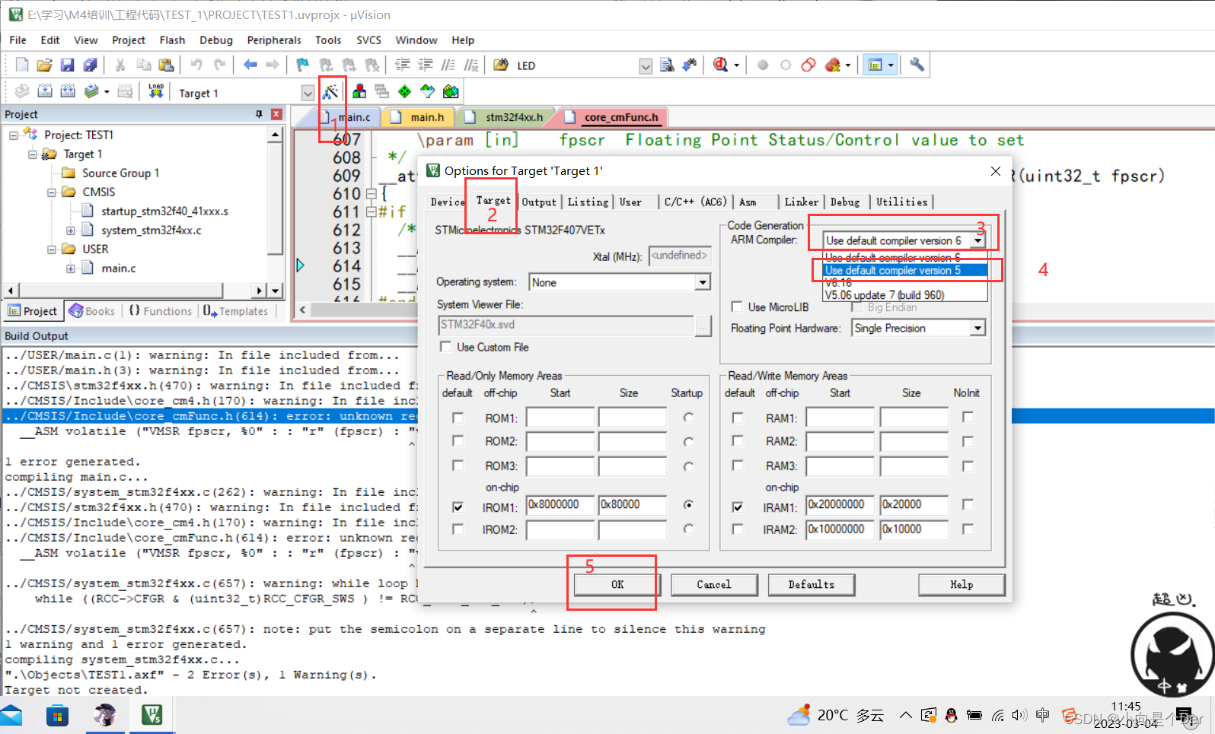1215x734 pixels.
Task: Open the Project menu
Action: [128, 40]
